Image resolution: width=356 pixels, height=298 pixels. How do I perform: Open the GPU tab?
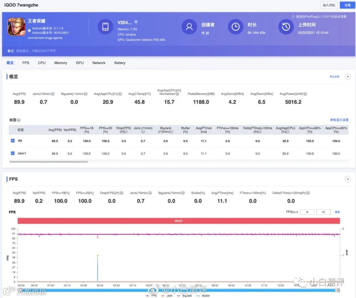coord(80,63)
